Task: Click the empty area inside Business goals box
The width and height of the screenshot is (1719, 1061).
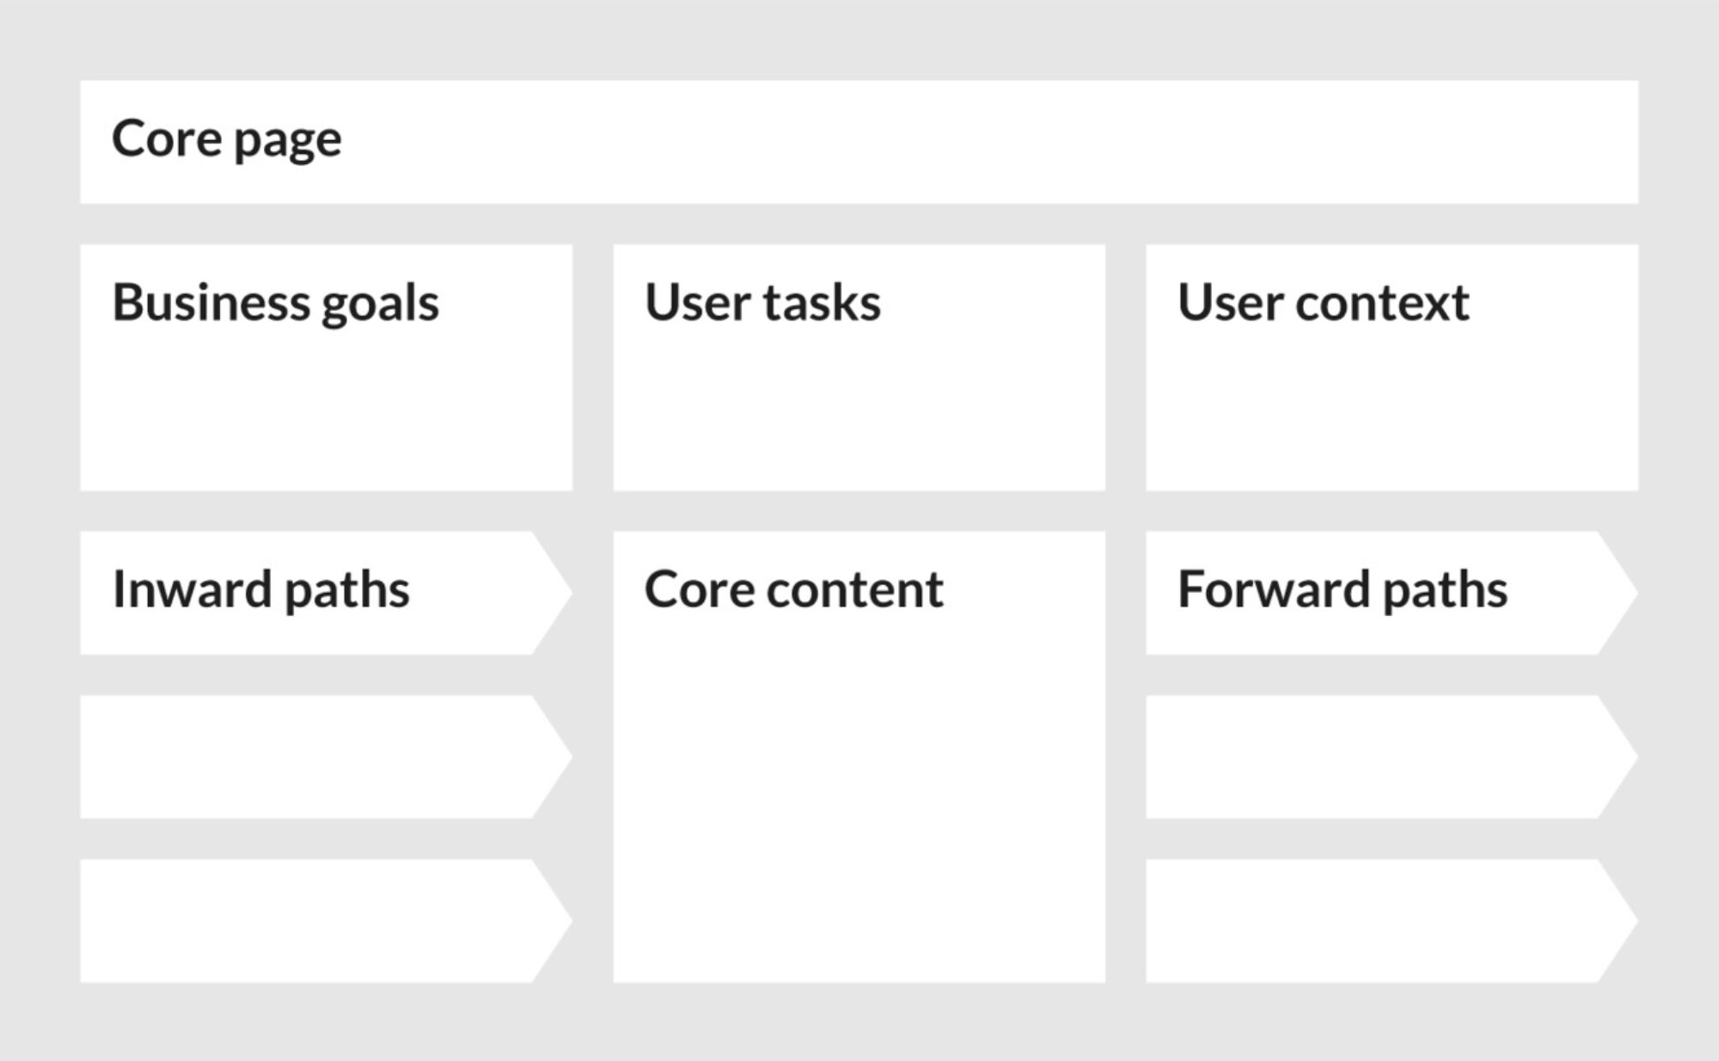Action: pos(327,412)
